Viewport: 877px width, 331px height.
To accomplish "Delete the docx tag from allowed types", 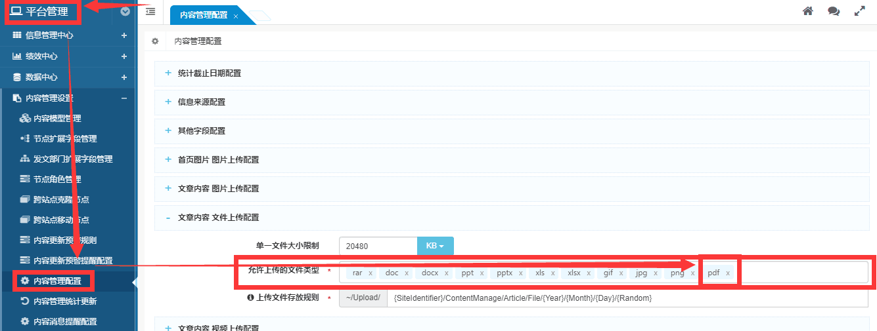I will (447, 273).
